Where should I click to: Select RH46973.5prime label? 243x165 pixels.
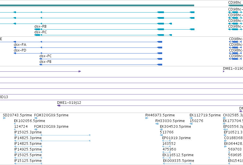[x=160, y=115]
